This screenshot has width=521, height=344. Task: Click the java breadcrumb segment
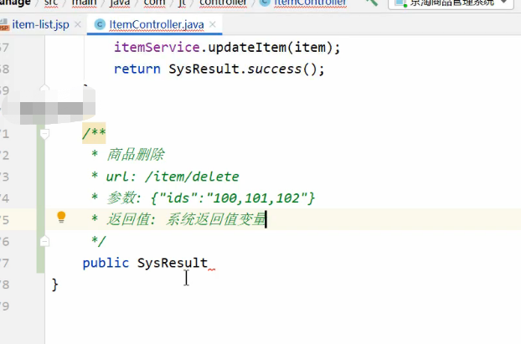point(120,3)
